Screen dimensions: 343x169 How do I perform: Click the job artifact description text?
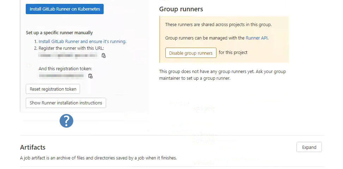coord(98,158)
